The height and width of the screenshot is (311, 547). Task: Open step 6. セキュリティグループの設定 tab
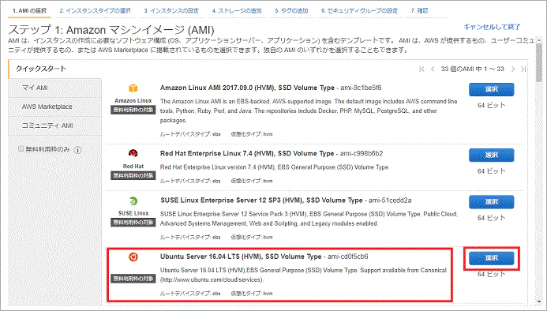tap(359, 11)
